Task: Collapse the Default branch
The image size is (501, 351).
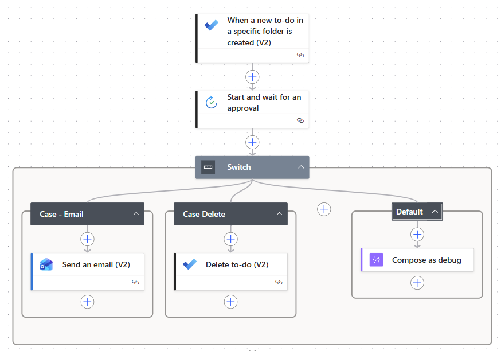Action: [x=435, y=212]
